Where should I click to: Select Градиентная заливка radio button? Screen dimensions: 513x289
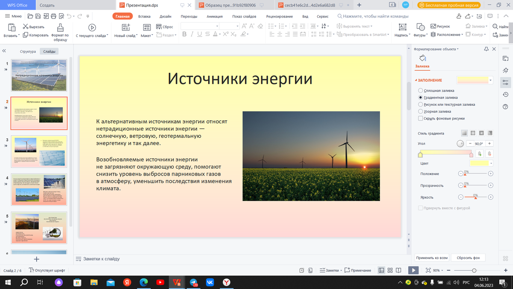[x=421, y=98]
